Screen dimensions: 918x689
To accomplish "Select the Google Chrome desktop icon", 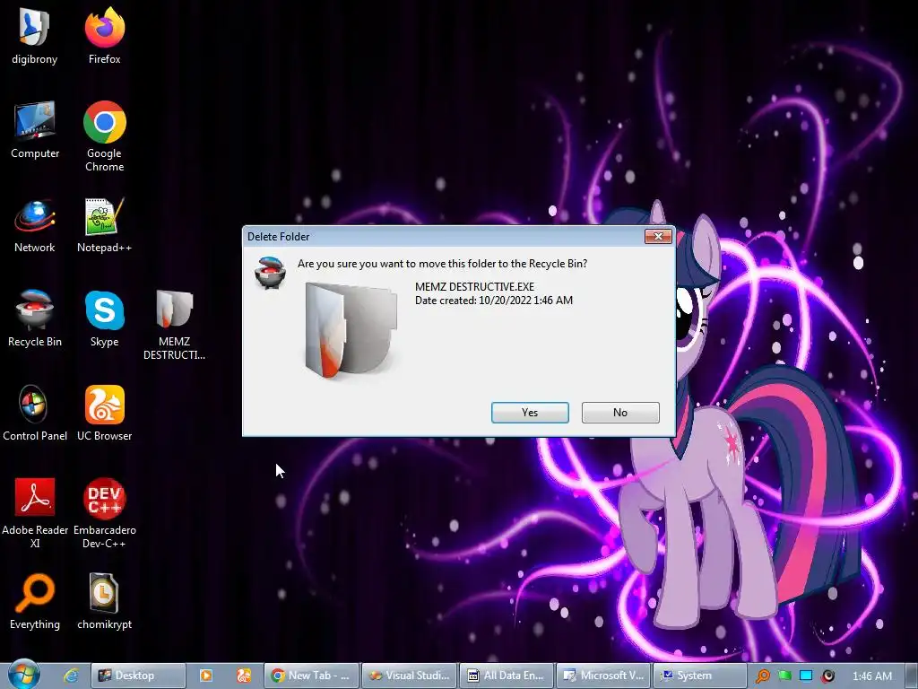I will [104, 136].
